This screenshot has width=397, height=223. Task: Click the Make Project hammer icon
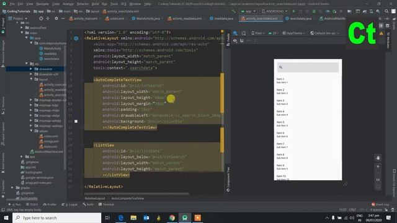point(233,11)
